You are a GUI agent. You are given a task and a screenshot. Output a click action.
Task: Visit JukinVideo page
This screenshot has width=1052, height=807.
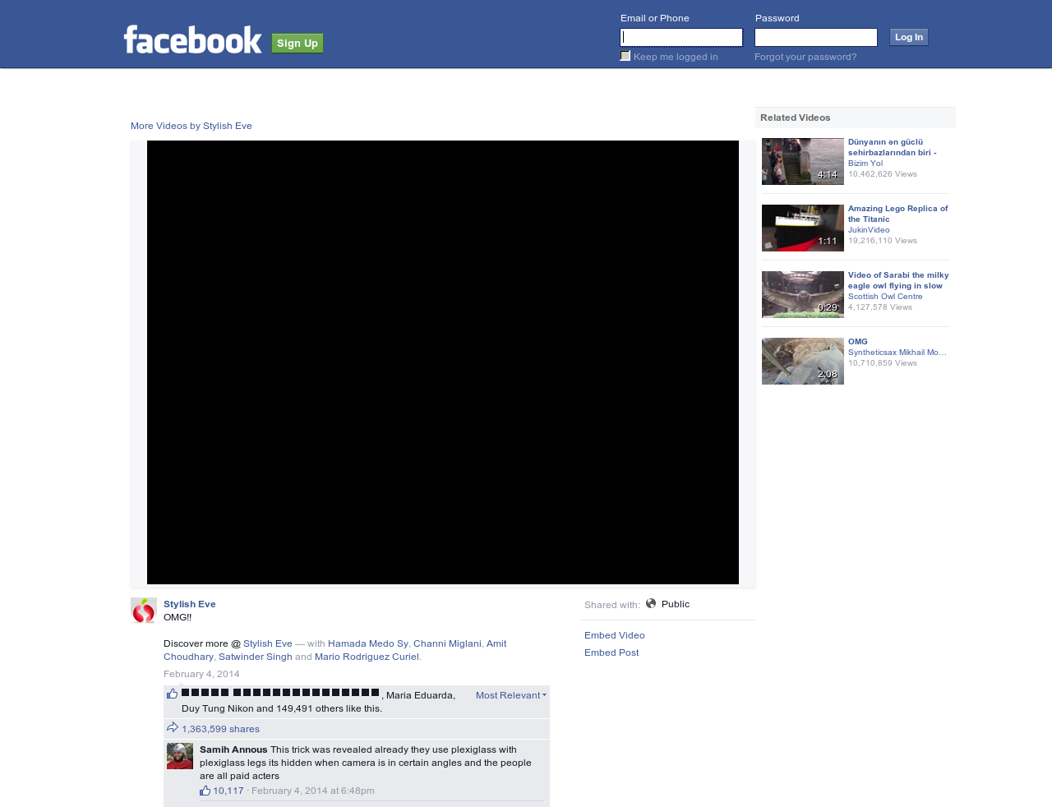coord(869,230)
